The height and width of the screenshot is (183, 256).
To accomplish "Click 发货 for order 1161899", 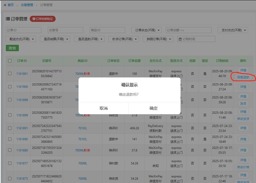I will (x=243, y=103).
